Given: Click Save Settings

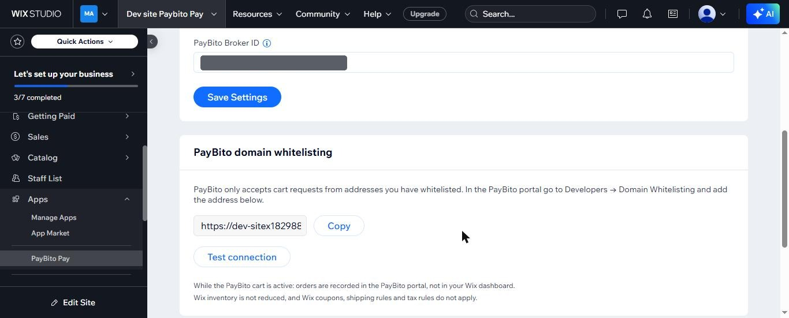Looking at the screenshot, I should coord(237,97).
